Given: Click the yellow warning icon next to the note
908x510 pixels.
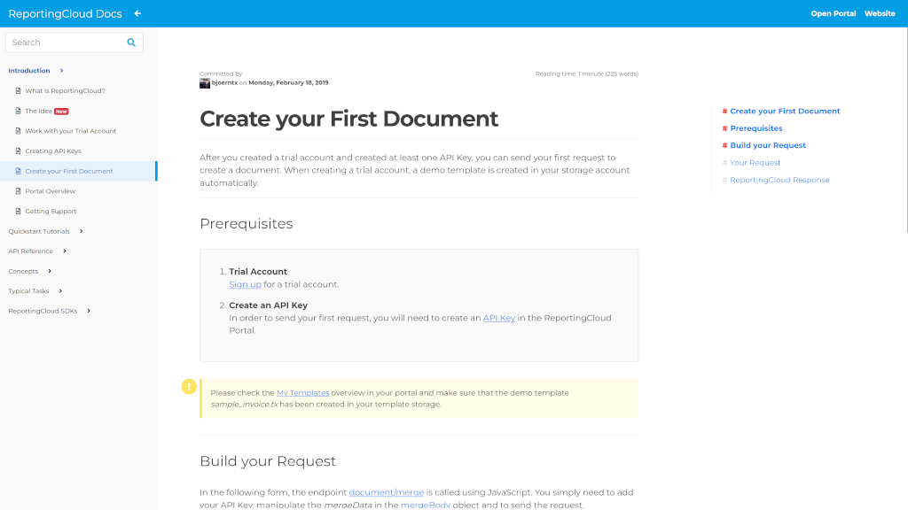Looking at the screenshot, I should 190,386.
